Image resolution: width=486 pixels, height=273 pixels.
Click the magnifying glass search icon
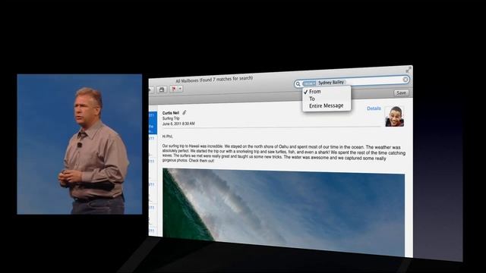pos(298,84)
